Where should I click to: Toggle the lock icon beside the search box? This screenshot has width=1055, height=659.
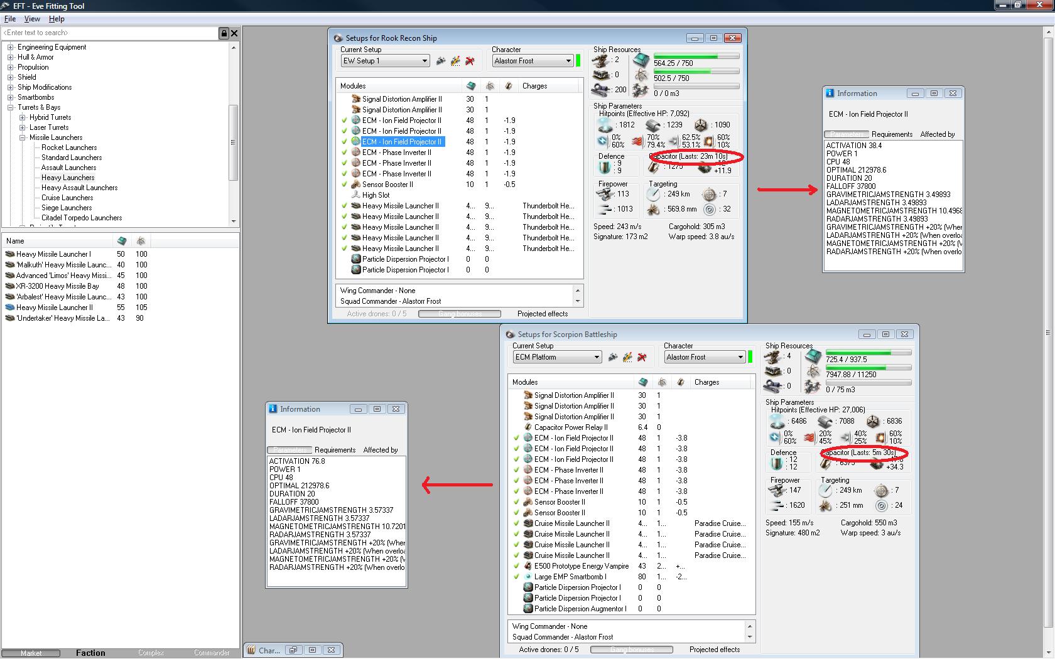tap(224, 33)
